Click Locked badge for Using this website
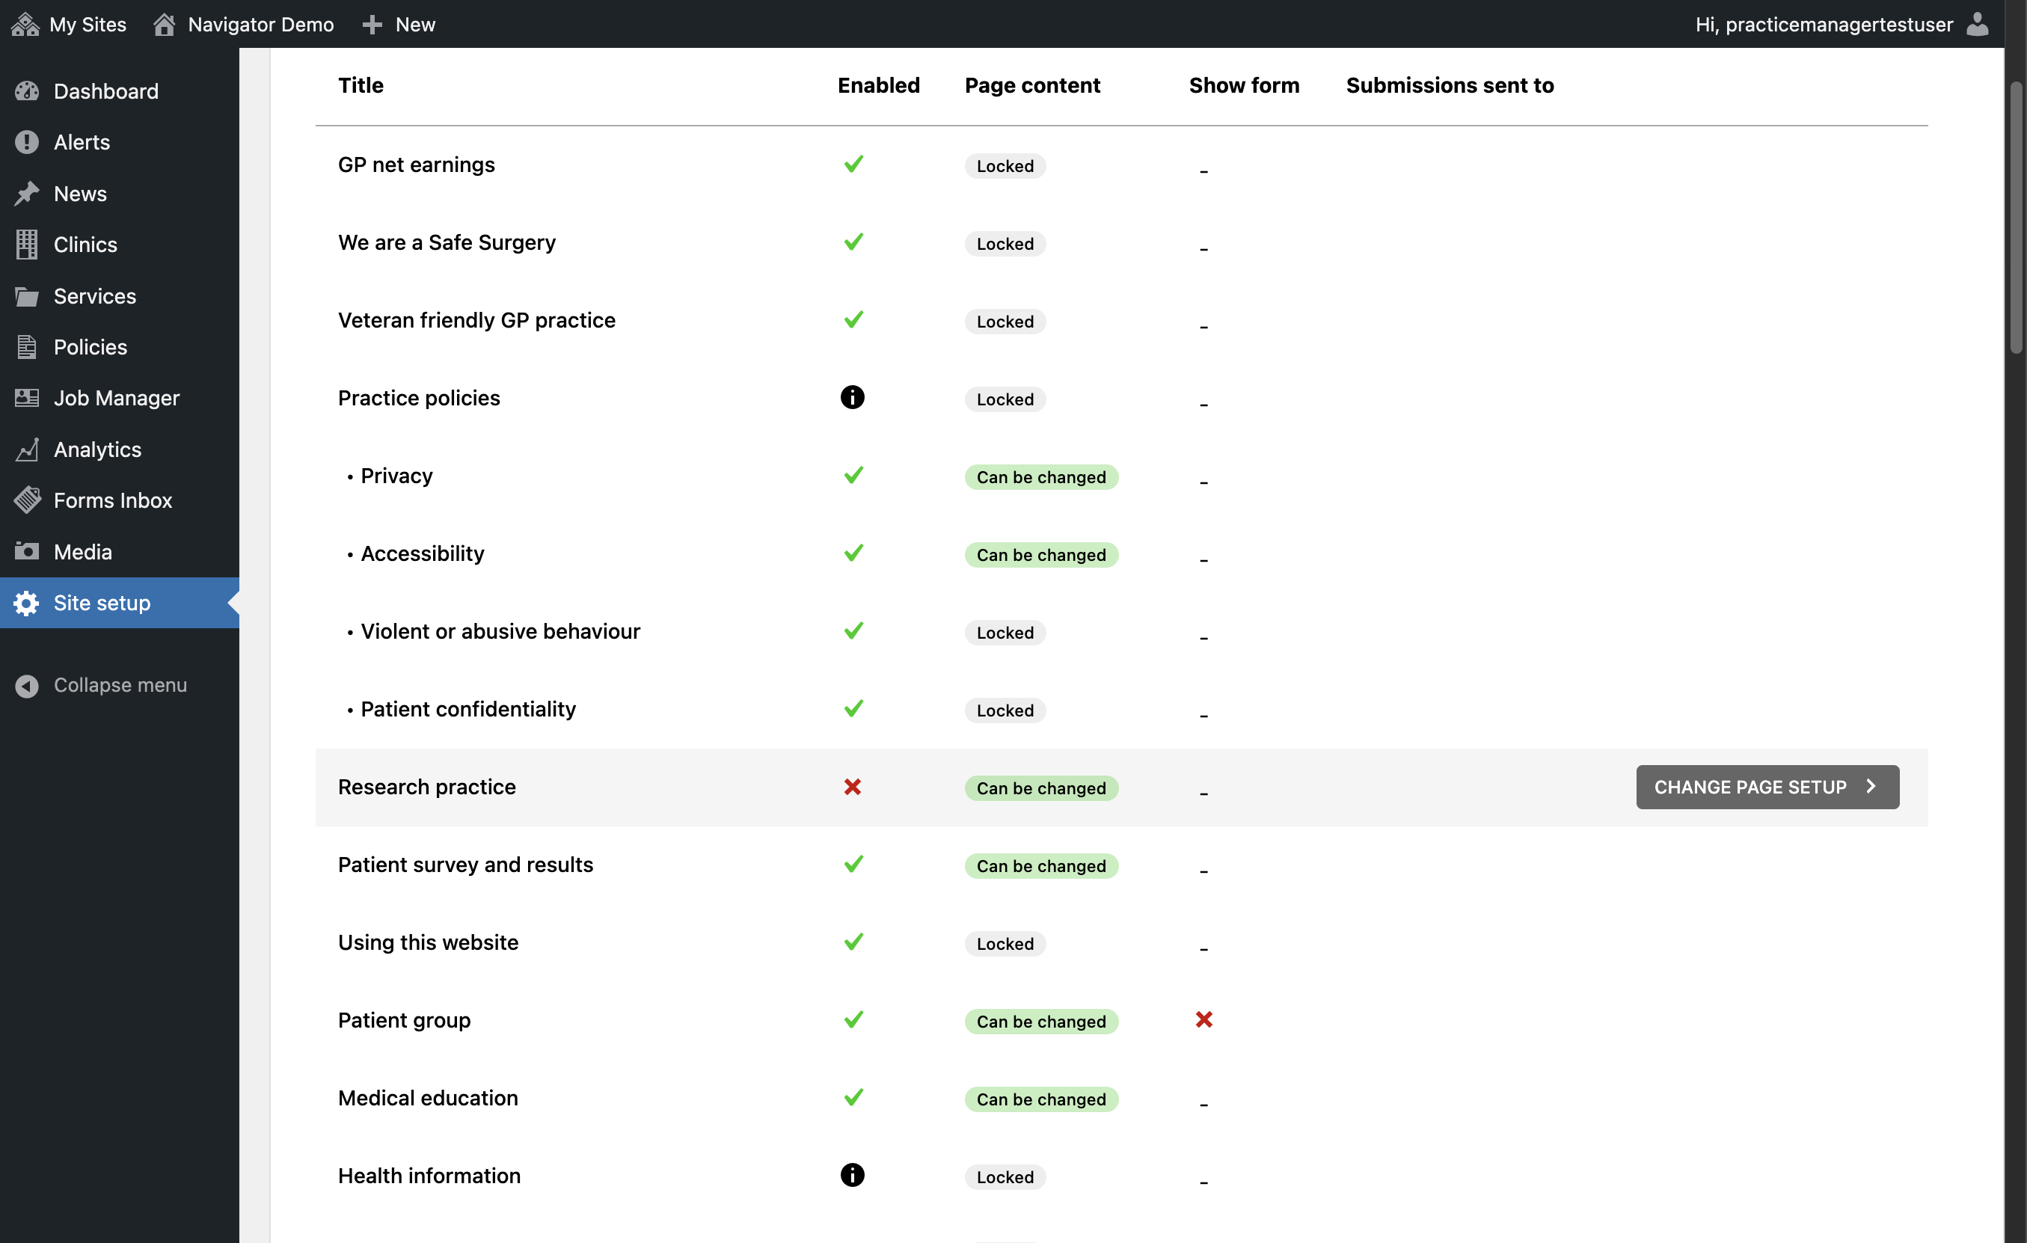Screen dimensions: 2027x1243 pyautogui.click(x=1005, y=944)
